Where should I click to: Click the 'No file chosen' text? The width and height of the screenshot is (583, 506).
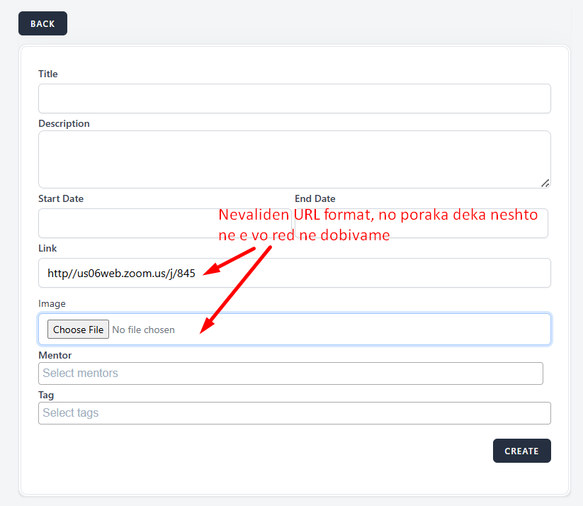(143, 330)
